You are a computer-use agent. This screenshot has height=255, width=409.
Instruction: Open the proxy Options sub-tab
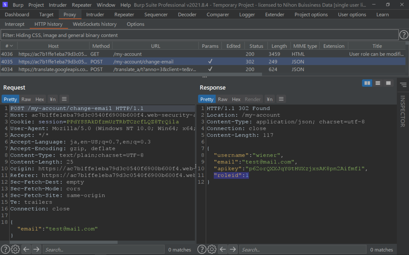click(x=136, y=24)
